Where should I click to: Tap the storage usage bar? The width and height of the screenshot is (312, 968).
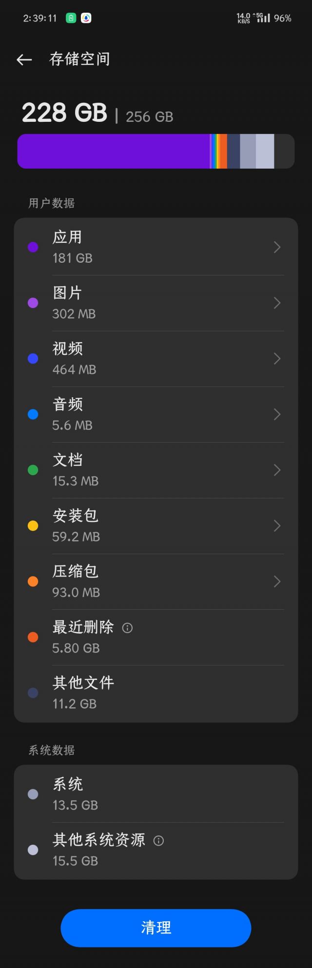coord(156,151)
